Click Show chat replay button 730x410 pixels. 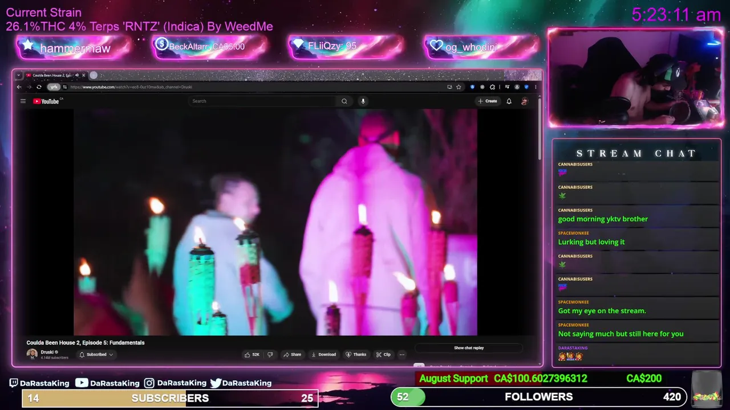click(469, 348)
